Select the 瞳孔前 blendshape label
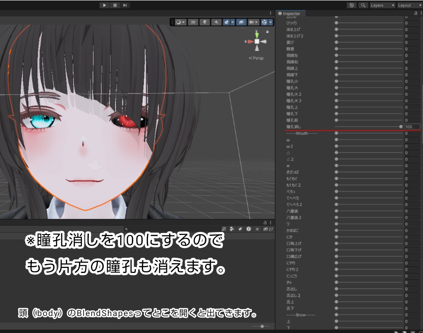423x333 pixels. click(292, 120)
